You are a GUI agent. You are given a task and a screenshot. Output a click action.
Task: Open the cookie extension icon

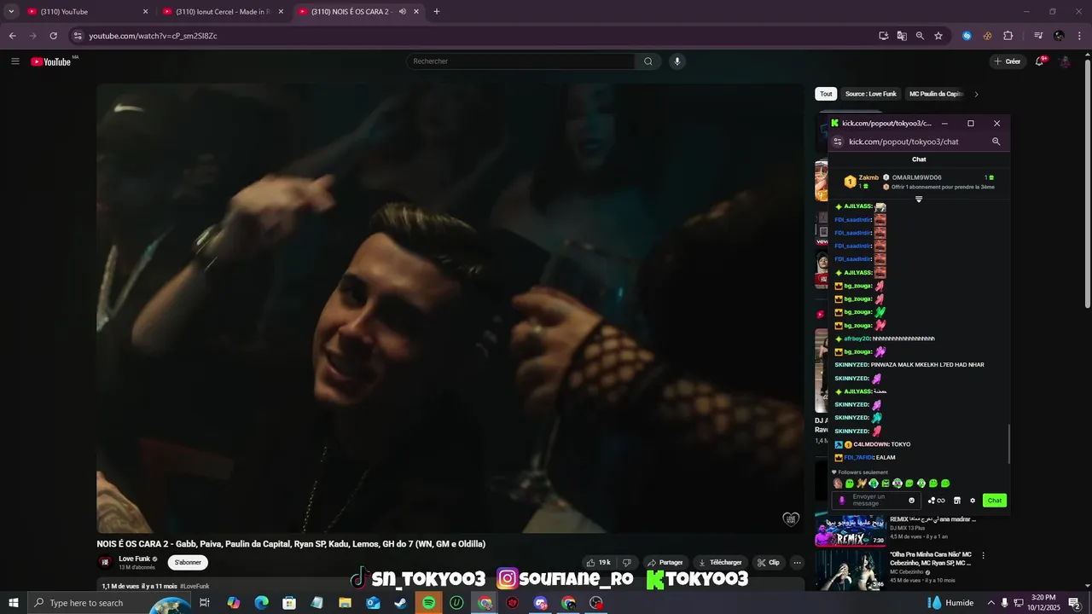click(x=987, y=36)
